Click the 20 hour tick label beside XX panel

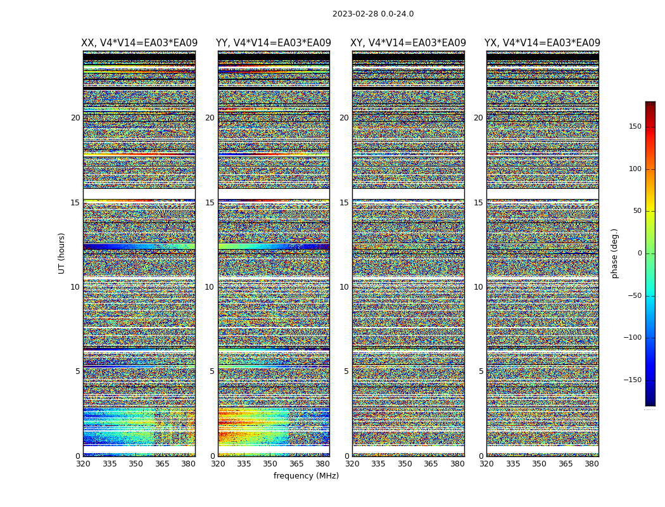point(75,117)
